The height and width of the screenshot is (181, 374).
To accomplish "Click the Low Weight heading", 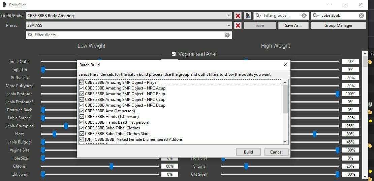I will tap(91, 46).
